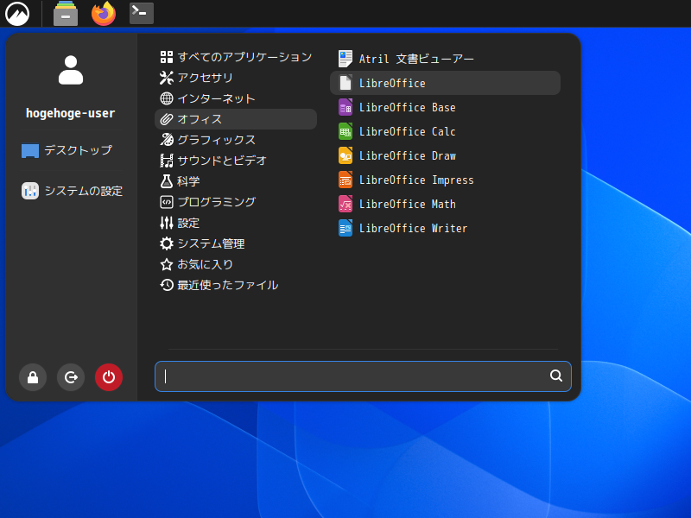
Task: Click the blue LibreOffice Writer icon
Action: point(345,228)
